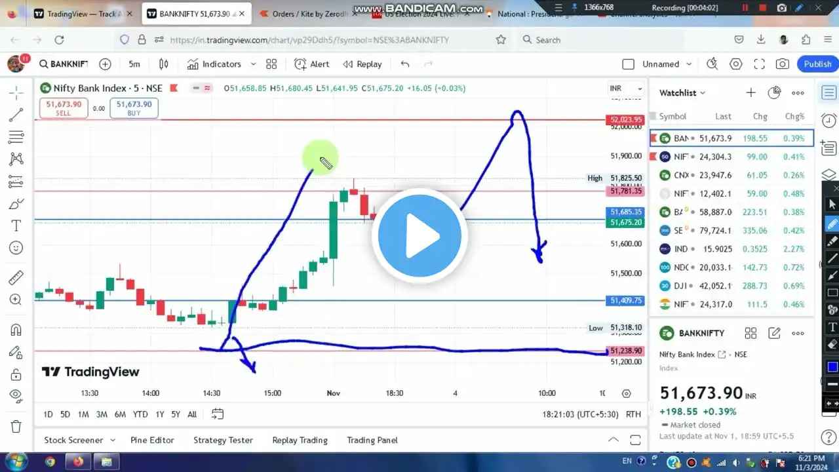Image resolution: width=839 pixels, height=472 pixels.
Task: Open indicator templates grid icon
Action: tap(271, 64)
